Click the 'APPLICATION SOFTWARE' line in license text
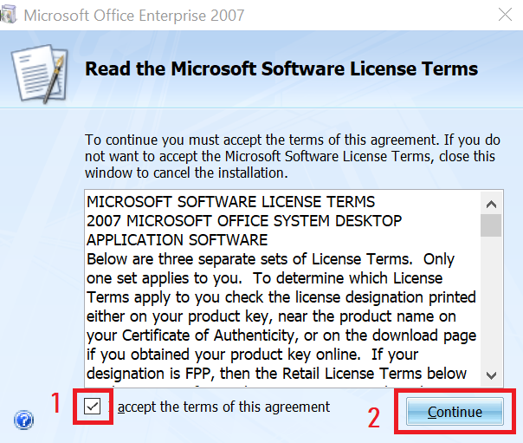Screen dimensions: 523x443 click(x=178, y=239)
